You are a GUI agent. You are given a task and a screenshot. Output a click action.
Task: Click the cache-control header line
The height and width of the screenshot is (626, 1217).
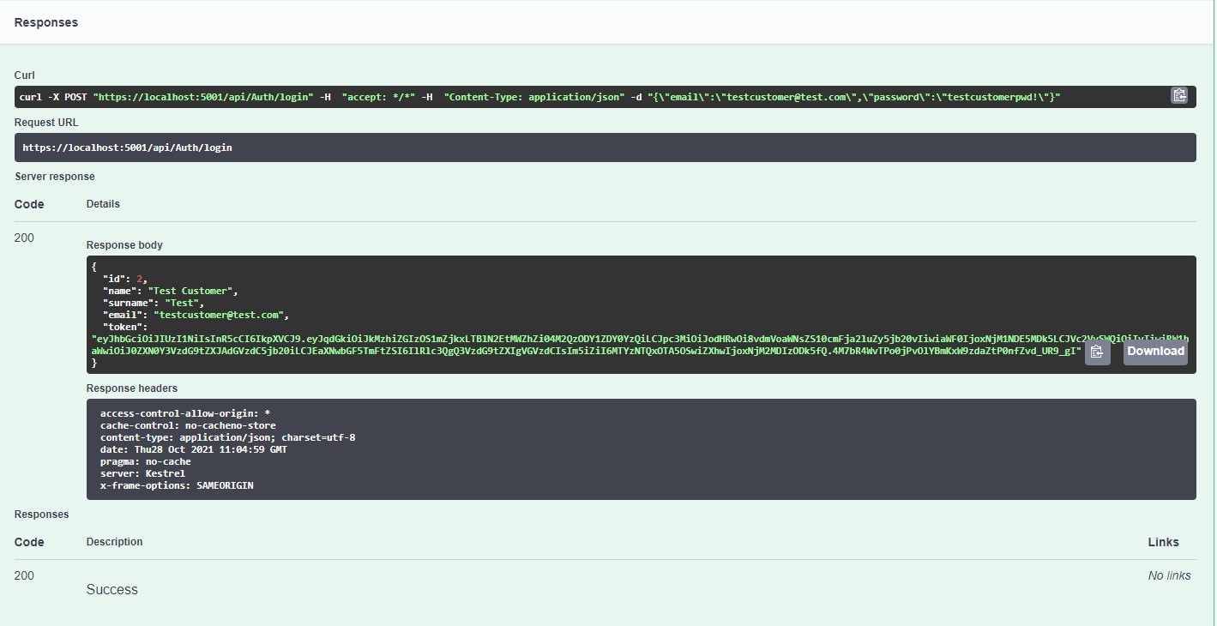coord(188,425)
